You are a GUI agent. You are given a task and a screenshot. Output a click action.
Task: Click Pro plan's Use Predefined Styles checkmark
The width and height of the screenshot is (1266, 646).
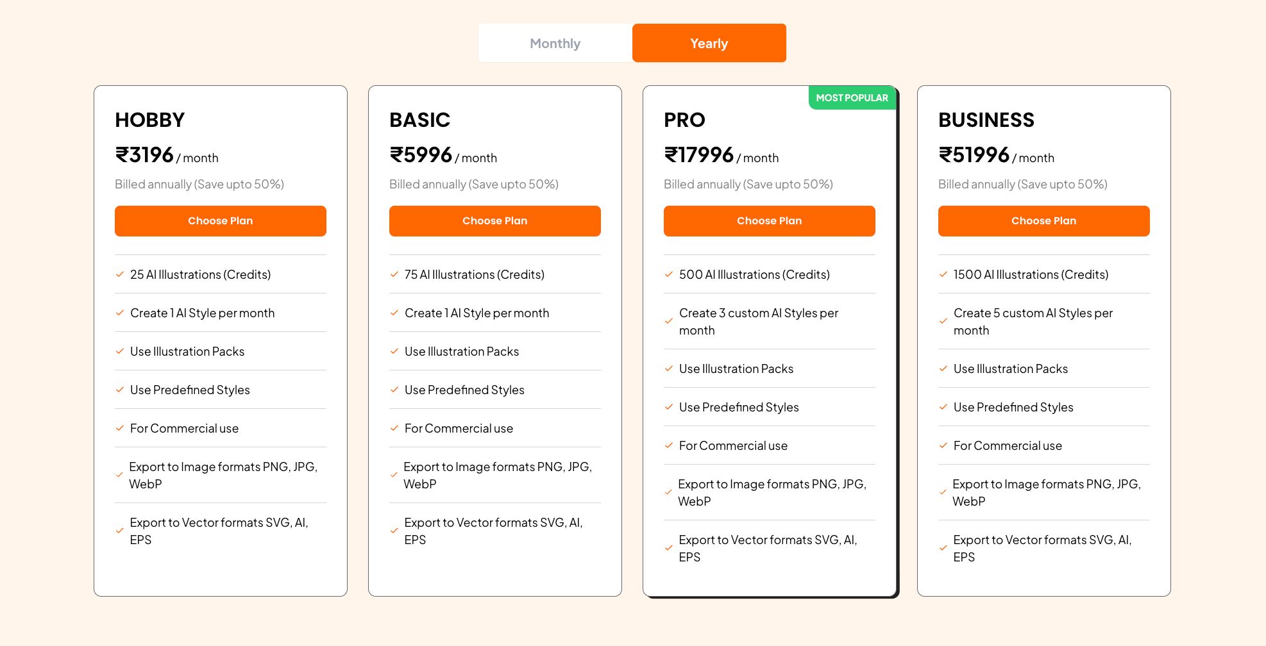point(669,407)
